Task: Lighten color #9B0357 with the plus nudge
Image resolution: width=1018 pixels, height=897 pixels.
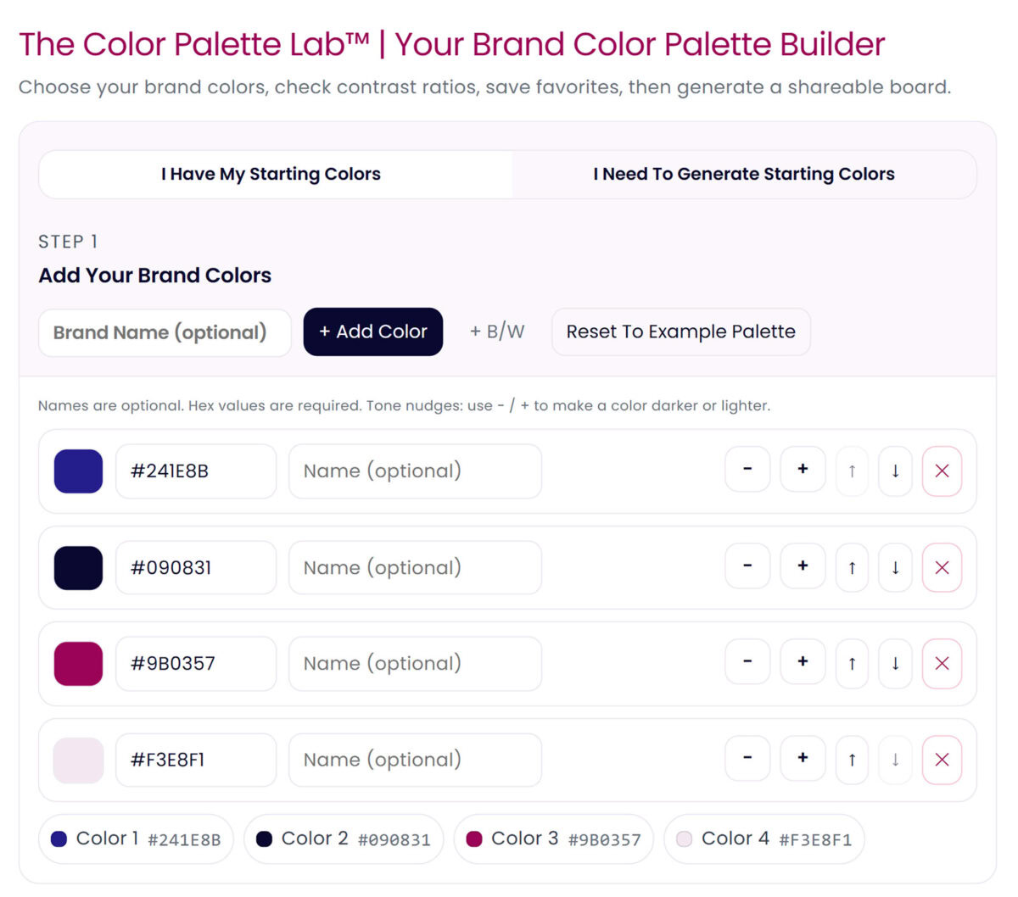Action: pos(802,663)
